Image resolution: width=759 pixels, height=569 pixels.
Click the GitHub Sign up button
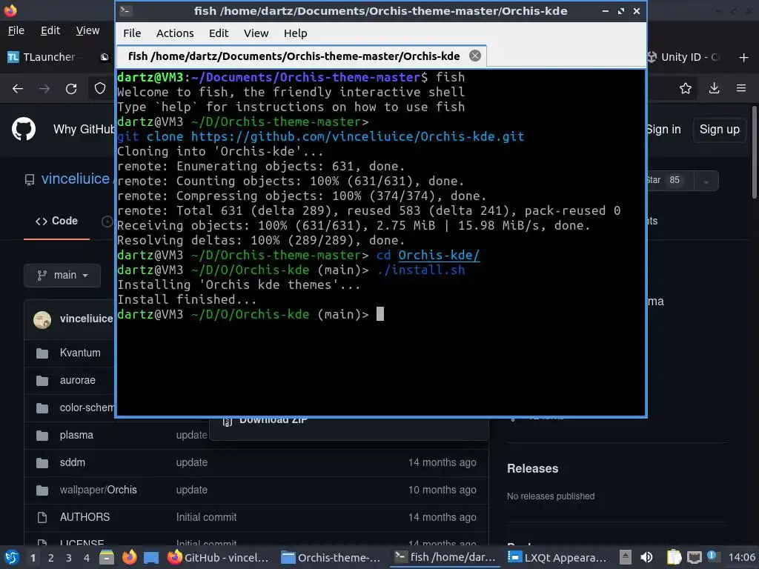tap(719, 129)
